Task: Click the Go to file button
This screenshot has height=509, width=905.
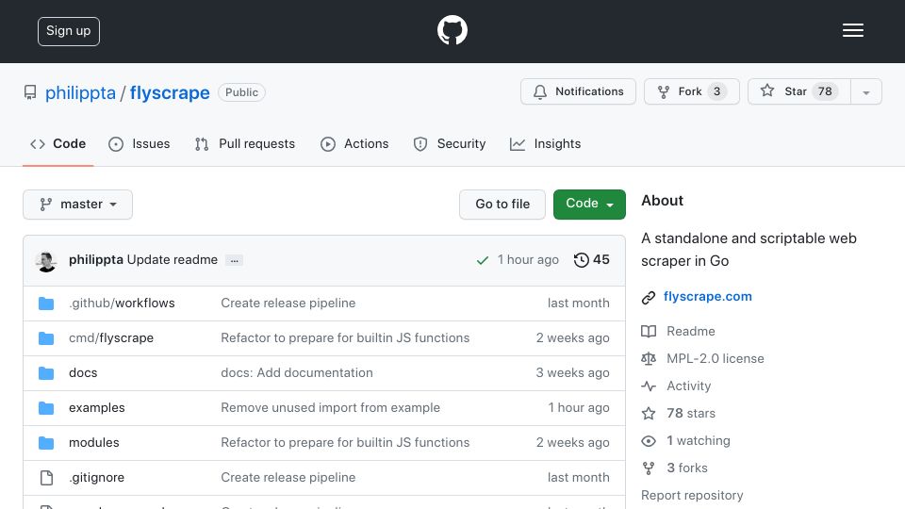Action: pos(502,205)
